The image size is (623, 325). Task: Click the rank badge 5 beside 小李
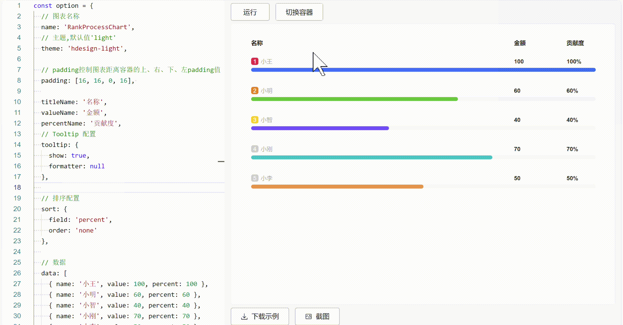255,178
